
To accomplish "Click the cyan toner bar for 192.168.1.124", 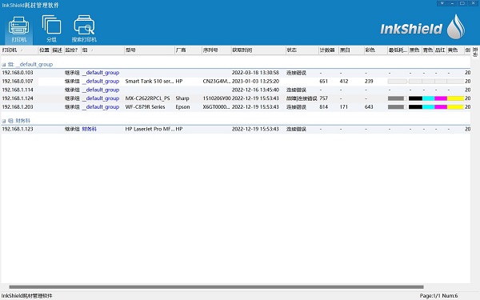I will point(429,98).
